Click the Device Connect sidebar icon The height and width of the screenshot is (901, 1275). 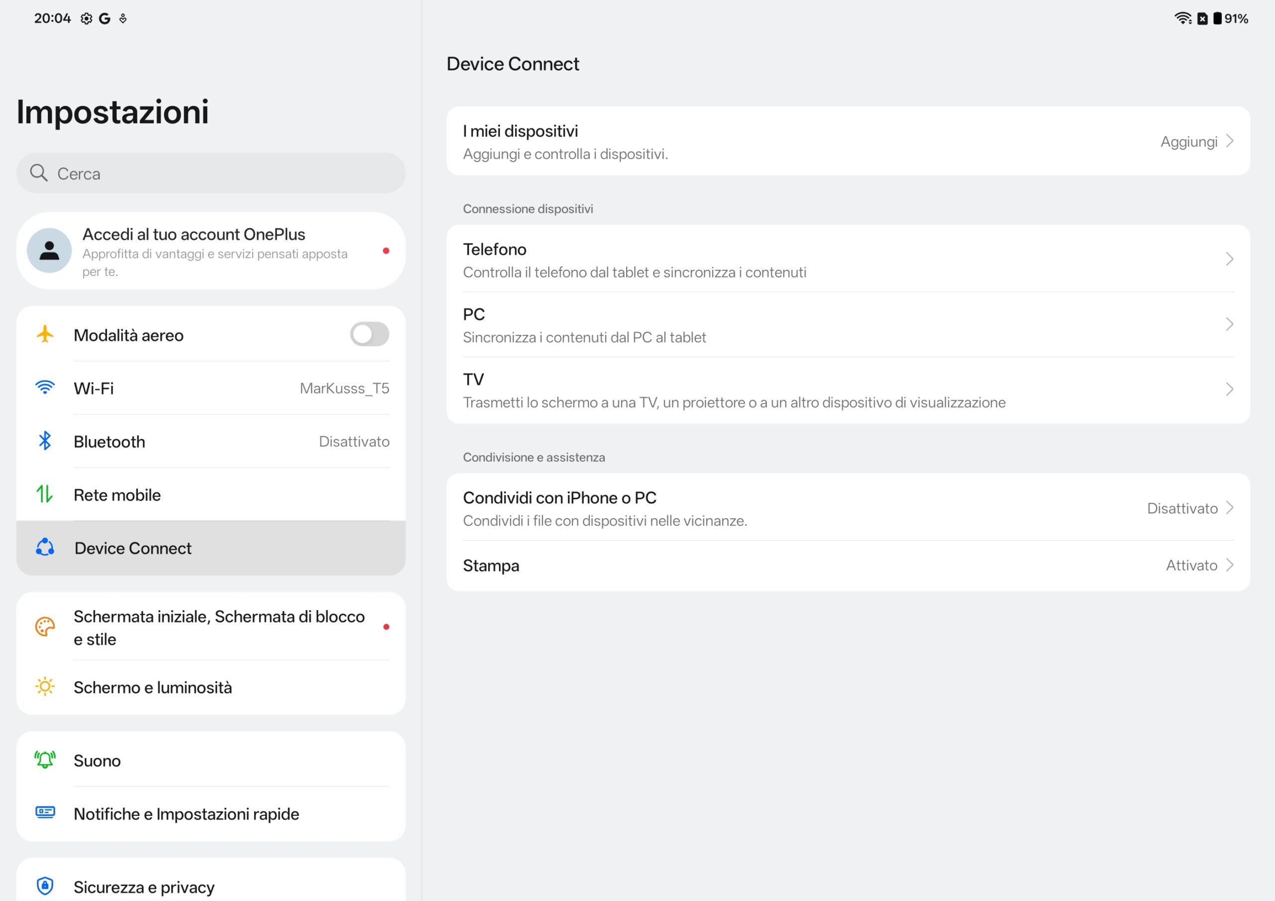click(45, 548)
